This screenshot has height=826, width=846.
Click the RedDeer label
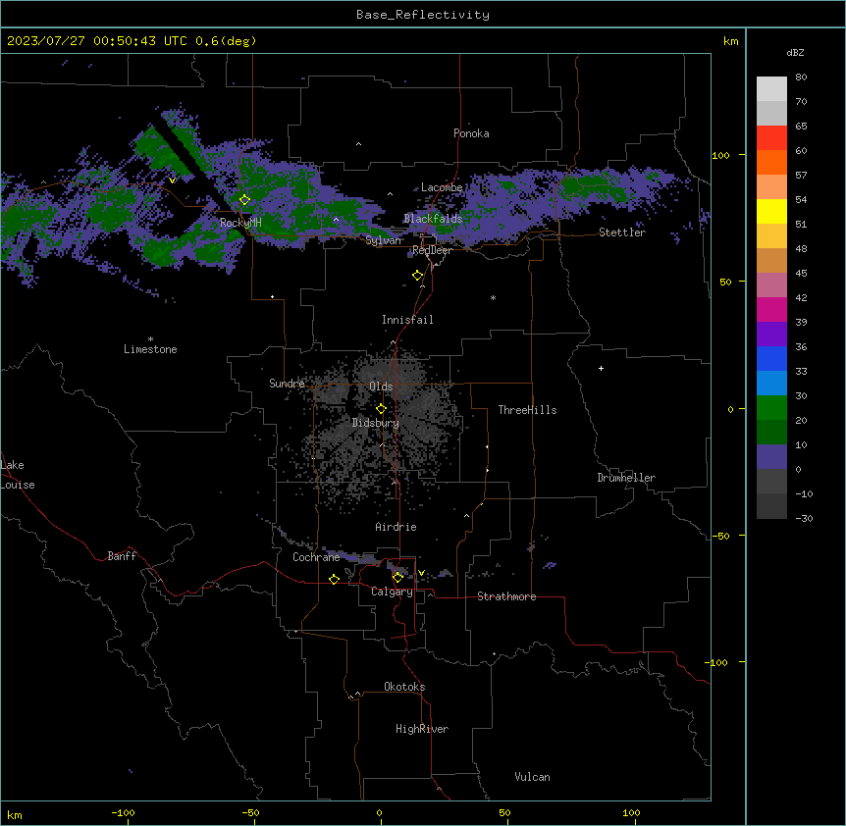(x=432, y=250)
